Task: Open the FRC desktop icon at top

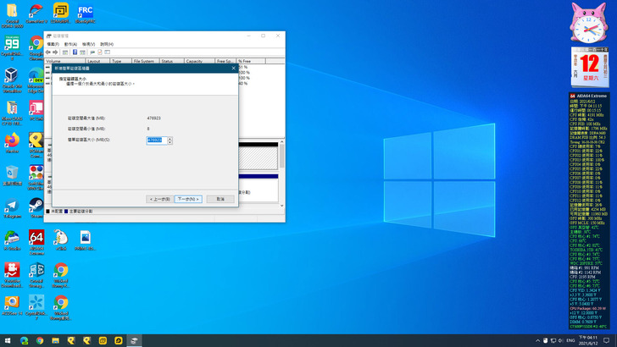Action: (x=85, y=12)
